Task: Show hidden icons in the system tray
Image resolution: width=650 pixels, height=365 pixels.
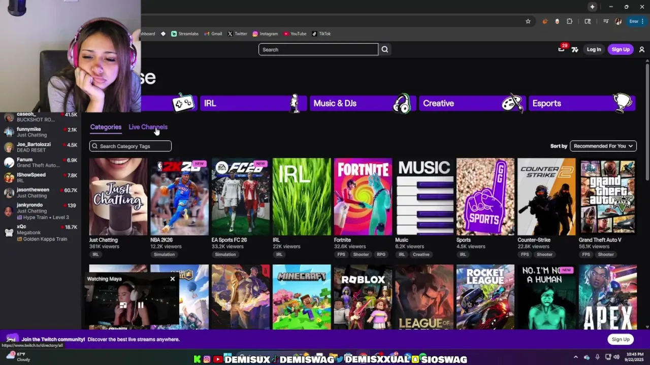Action: 575,357
